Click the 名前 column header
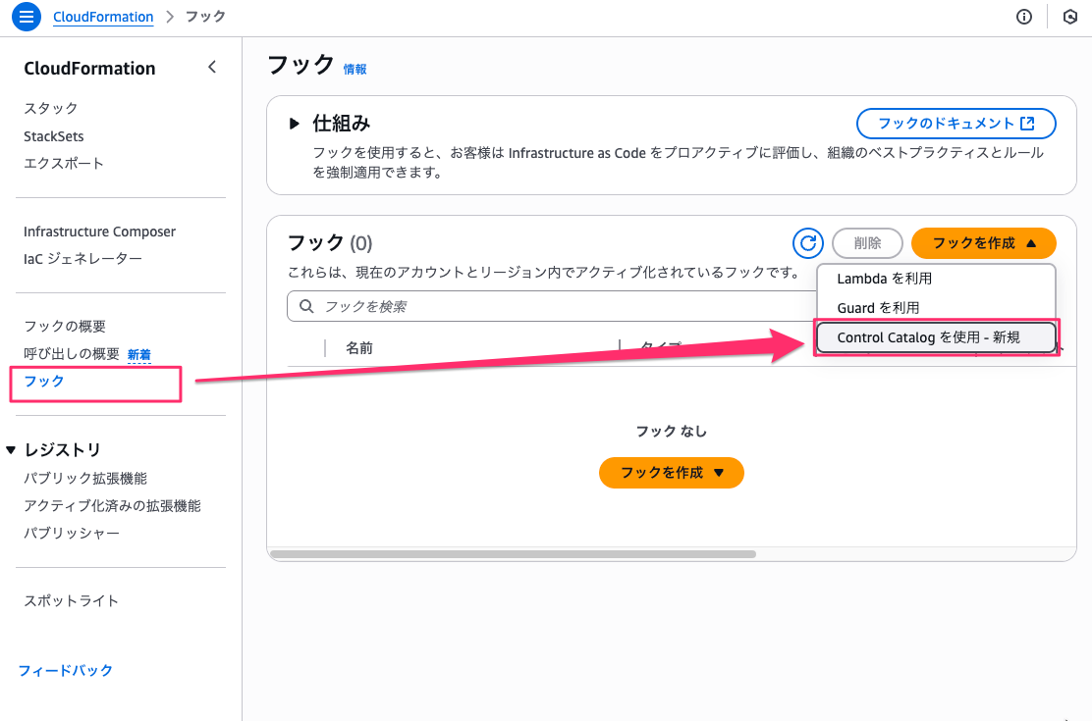The width and height of the screenshot is (1092, 721). (x=359, y=348)
